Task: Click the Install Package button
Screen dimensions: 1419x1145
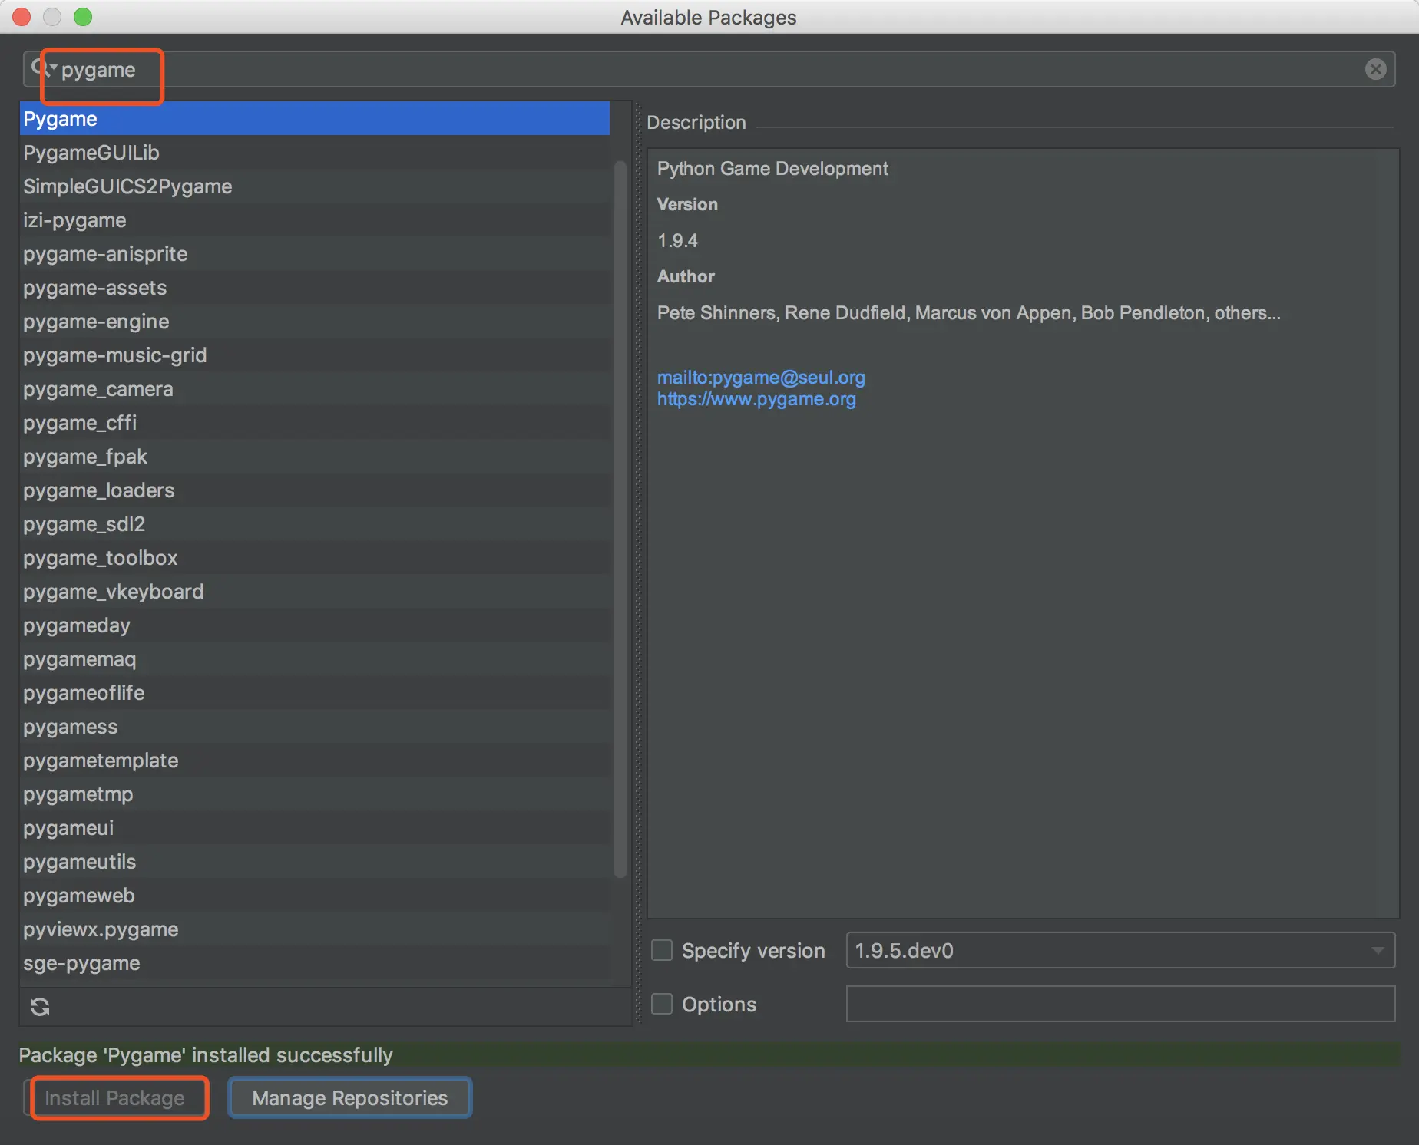Action: point(114,1098)
